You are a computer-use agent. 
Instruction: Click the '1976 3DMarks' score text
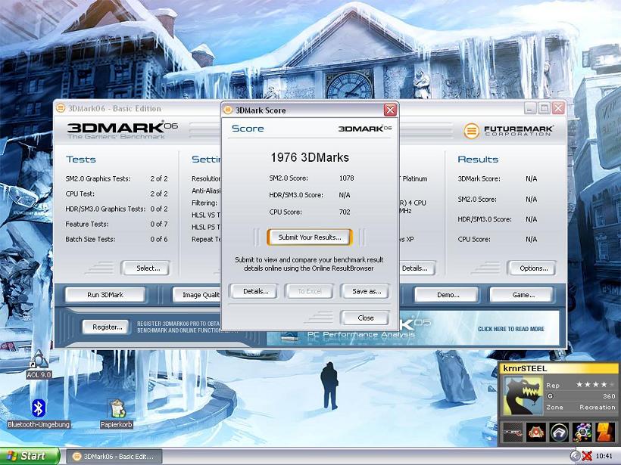click(x=310, y=157)
